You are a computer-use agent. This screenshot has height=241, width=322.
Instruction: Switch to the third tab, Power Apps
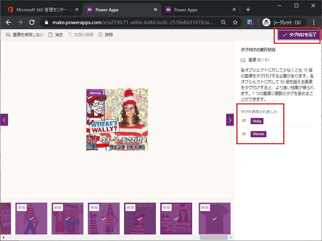pos(201,9)
